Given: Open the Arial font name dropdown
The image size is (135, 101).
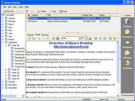Looking at the screenshot, I should pyautogui.click(x=79, y=38).
